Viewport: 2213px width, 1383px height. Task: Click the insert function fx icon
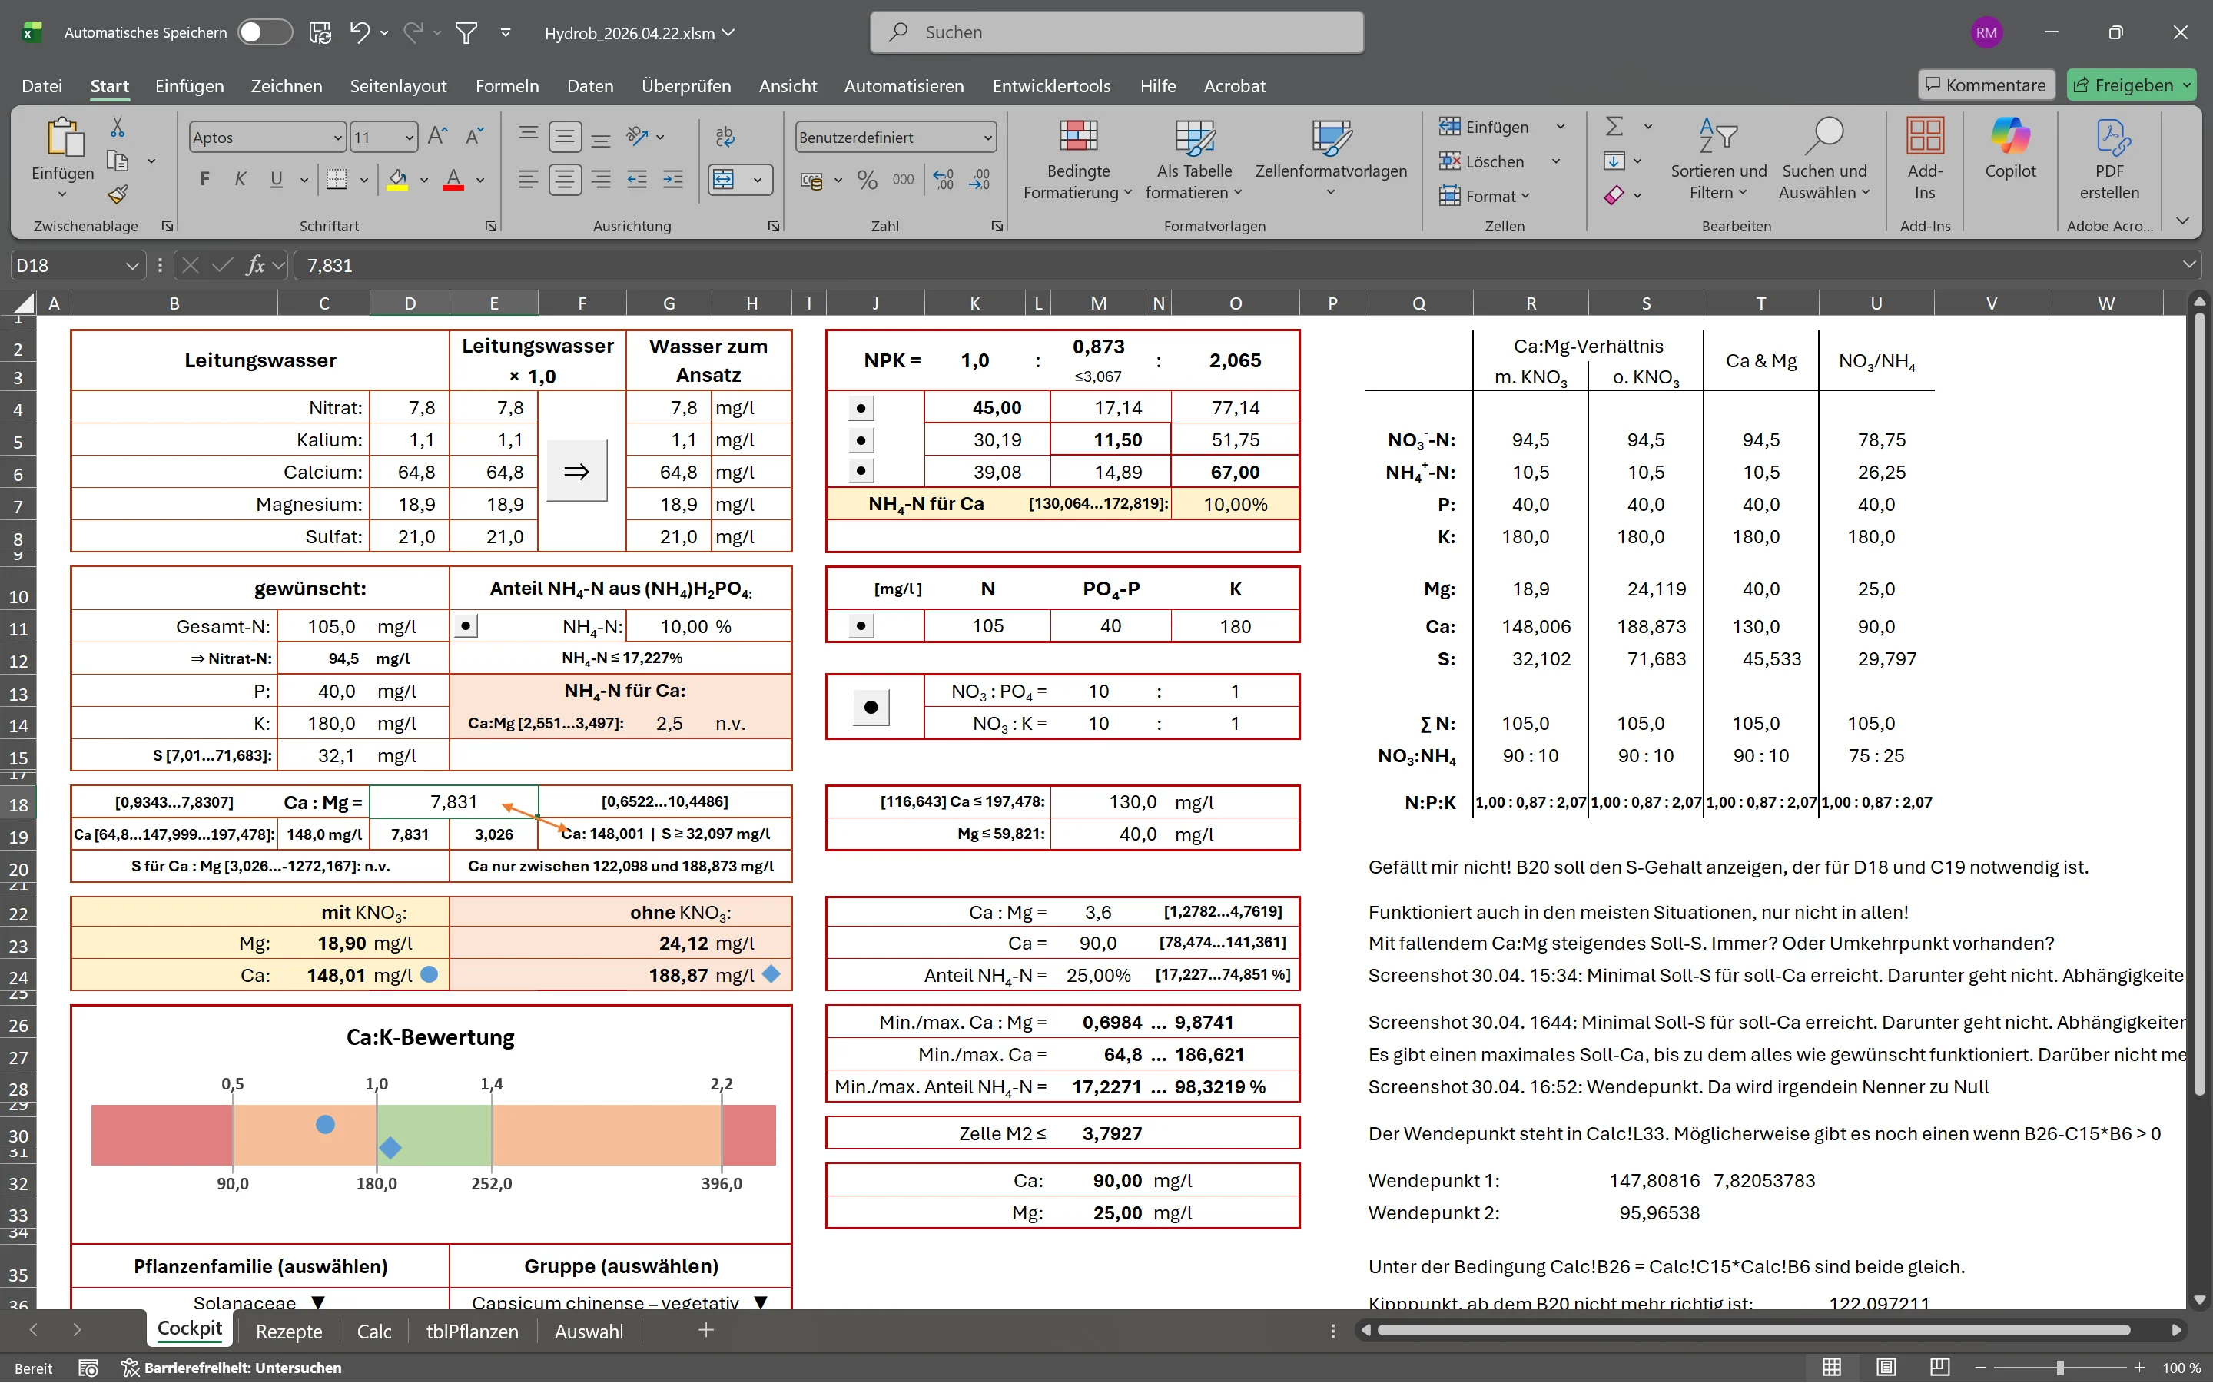[x=255, y=265]
